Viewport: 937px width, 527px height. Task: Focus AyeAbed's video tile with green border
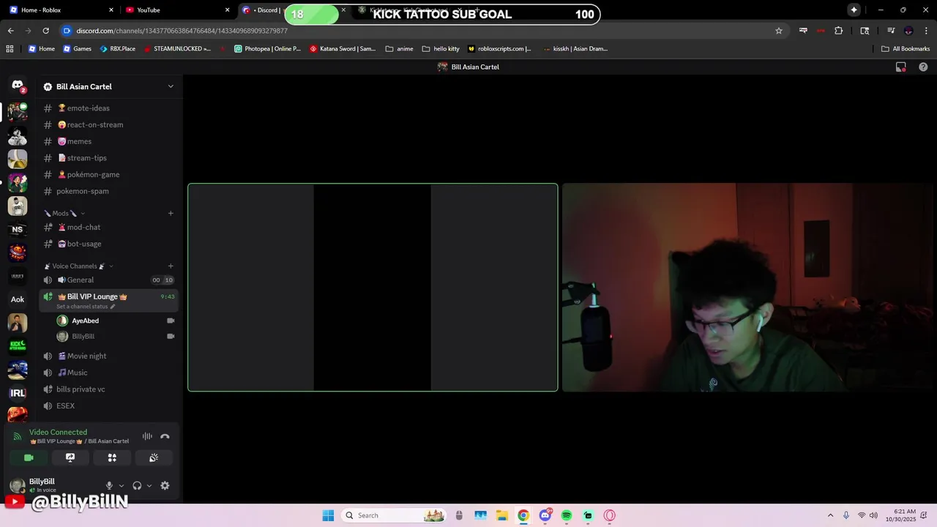(x=373, y=287)
